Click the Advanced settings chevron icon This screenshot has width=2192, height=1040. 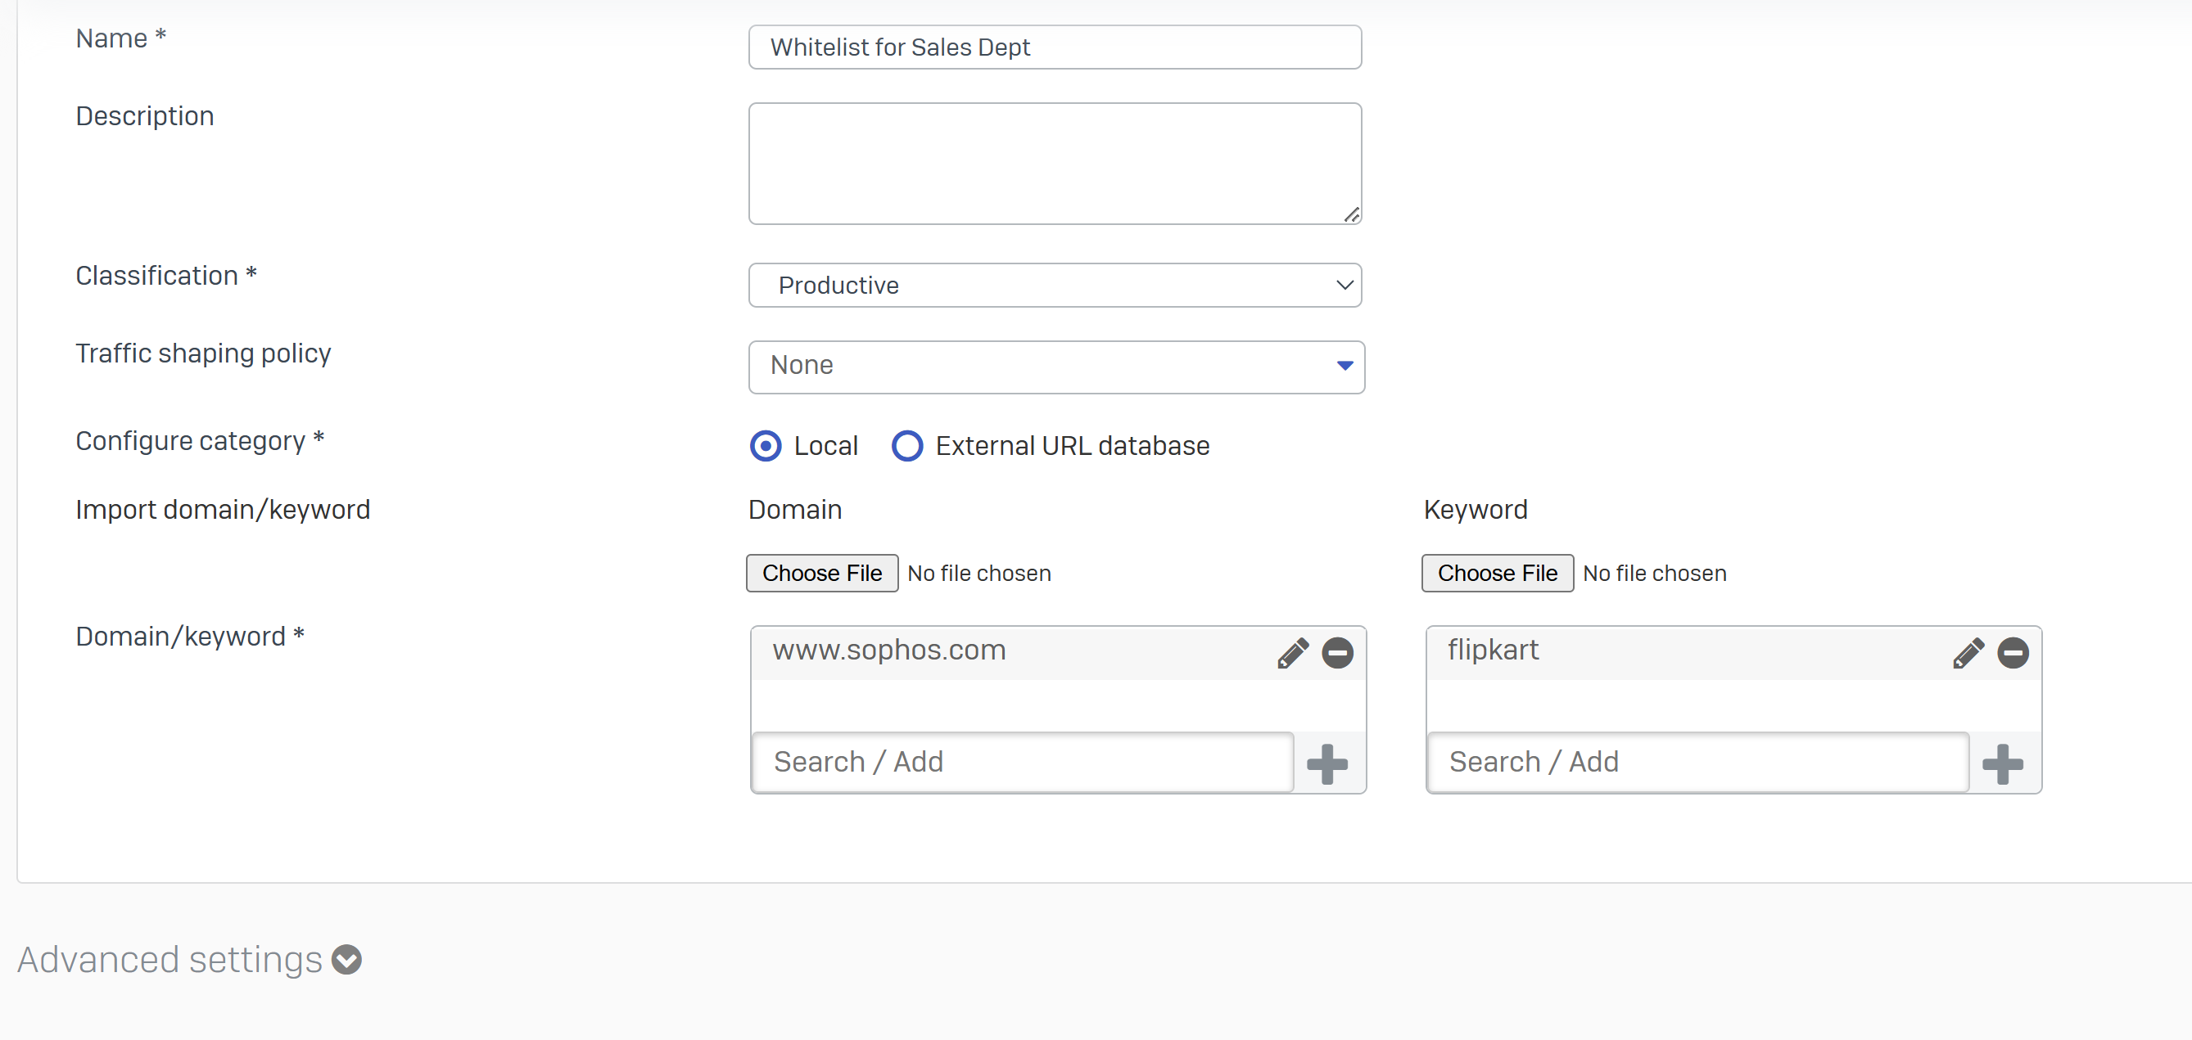346,959
